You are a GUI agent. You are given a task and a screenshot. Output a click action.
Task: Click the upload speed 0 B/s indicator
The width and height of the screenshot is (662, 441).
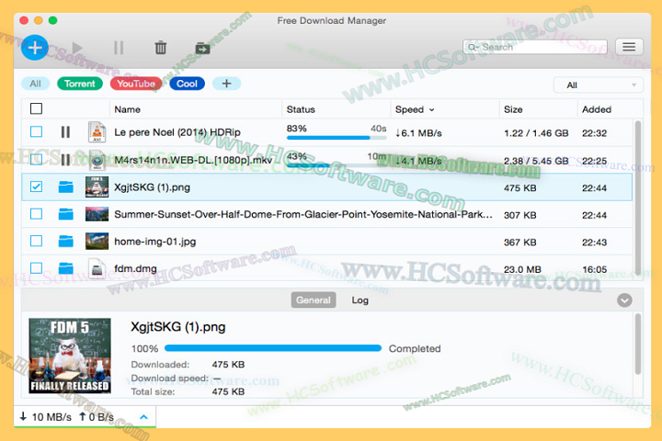point(97,417)
